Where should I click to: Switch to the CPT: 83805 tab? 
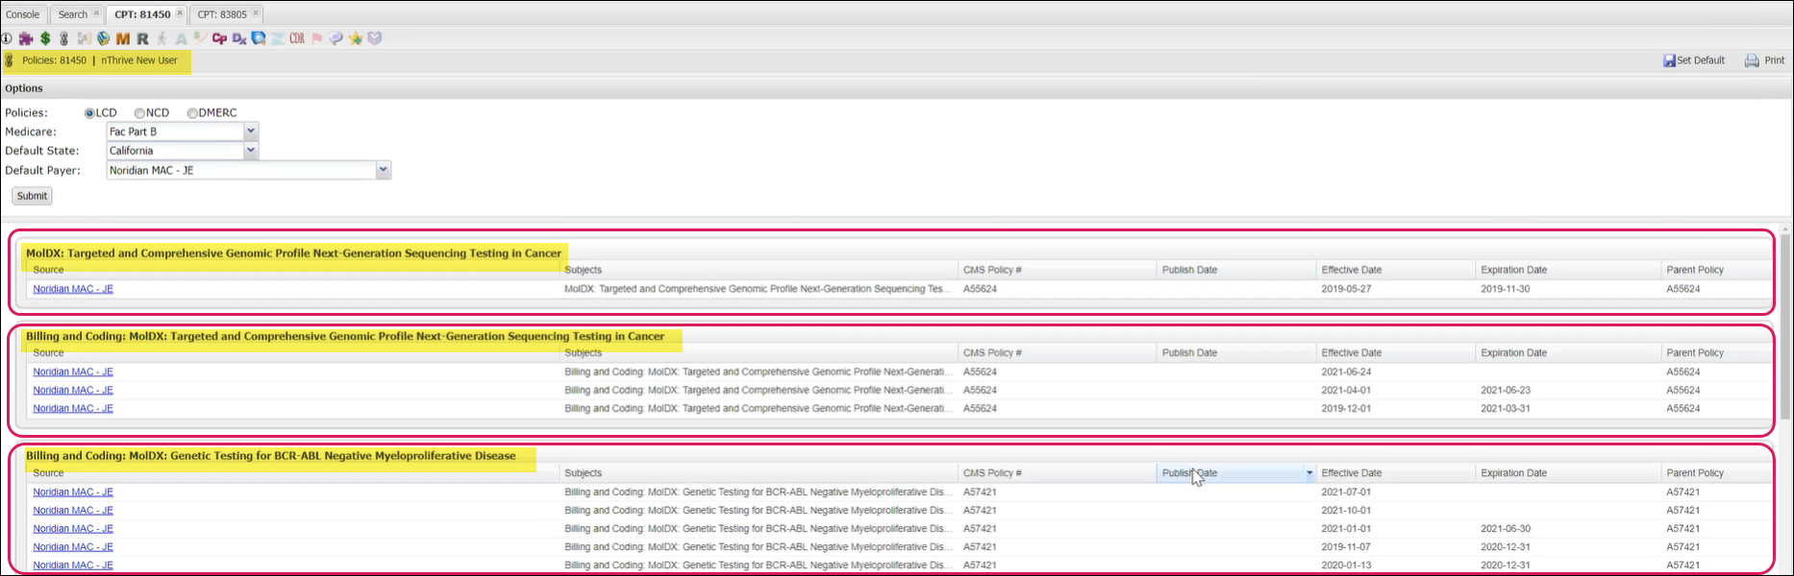pyautogui.click(x=222, y=14)
